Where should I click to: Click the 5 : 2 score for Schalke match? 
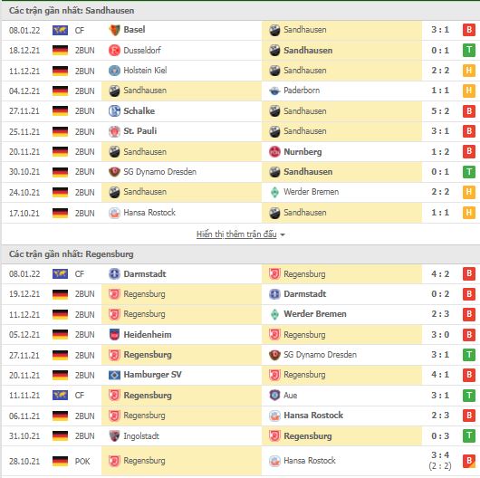coord(440,111)
